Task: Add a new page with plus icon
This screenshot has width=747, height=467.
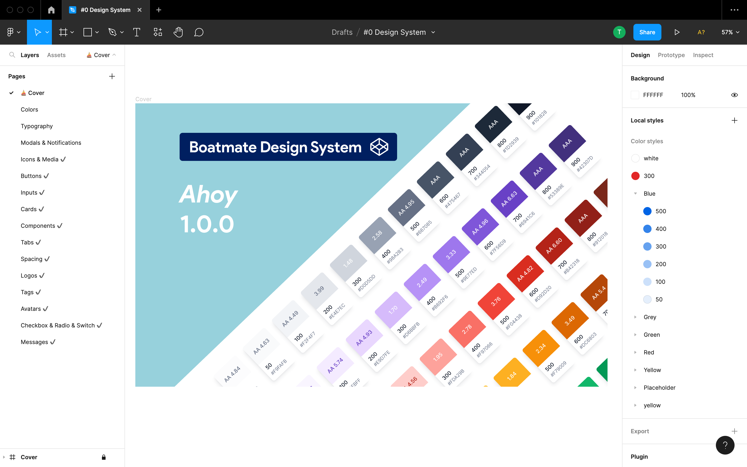Action: (112, 76)
